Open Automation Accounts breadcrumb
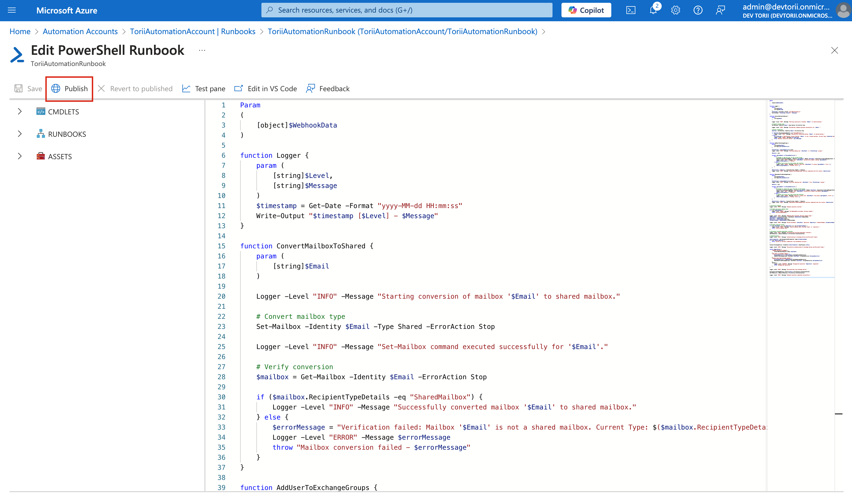This screenshot has height=495, width=852. click(80, 31)
